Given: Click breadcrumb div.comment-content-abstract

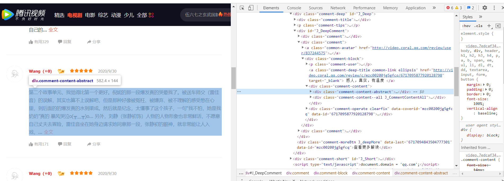Looking at the screenshot, I should pos(421,173).
